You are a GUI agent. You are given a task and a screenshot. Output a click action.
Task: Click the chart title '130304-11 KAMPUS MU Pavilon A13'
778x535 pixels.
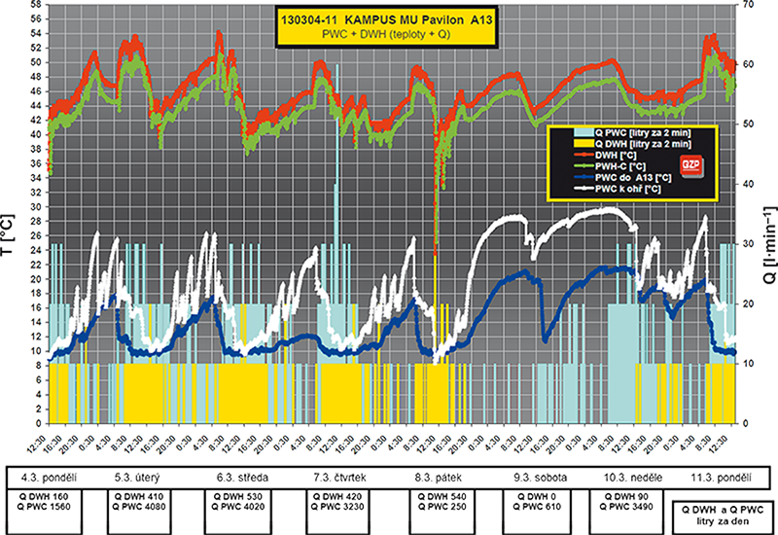[x=386, y=19]
